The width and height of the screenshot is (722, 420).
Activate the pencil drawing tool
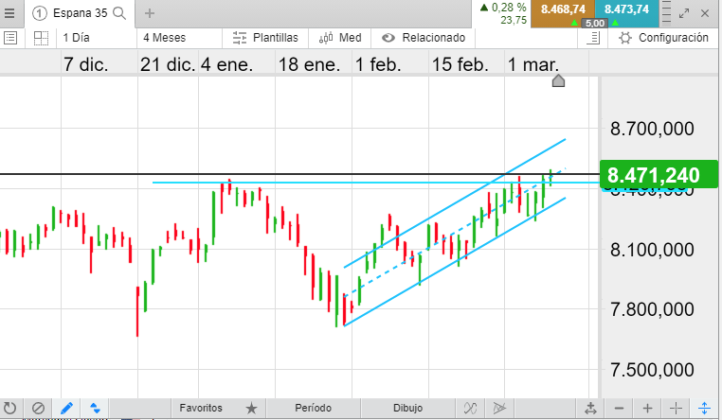pyautogui.click(x=66, y=408)
